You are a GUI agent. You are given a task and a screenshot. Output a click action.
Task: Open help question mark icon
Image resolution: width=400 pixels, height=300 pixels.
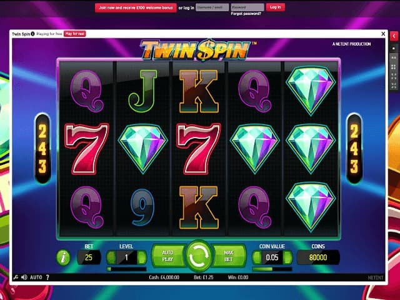(x=47, y=277)
